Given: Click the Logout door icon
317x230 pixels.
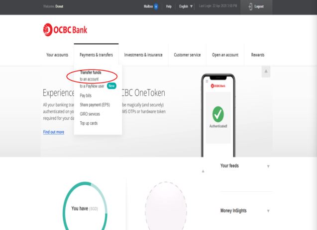Looking at the screenshot, I should (250, 6).
